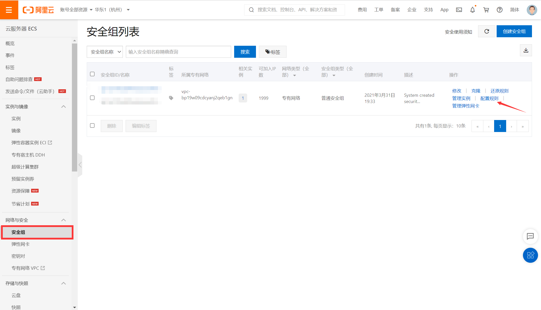This screenshot has width=541, height=310.
Task: Open the hamburger main menu
Action: pyautogui.click(x=9, y=10)
